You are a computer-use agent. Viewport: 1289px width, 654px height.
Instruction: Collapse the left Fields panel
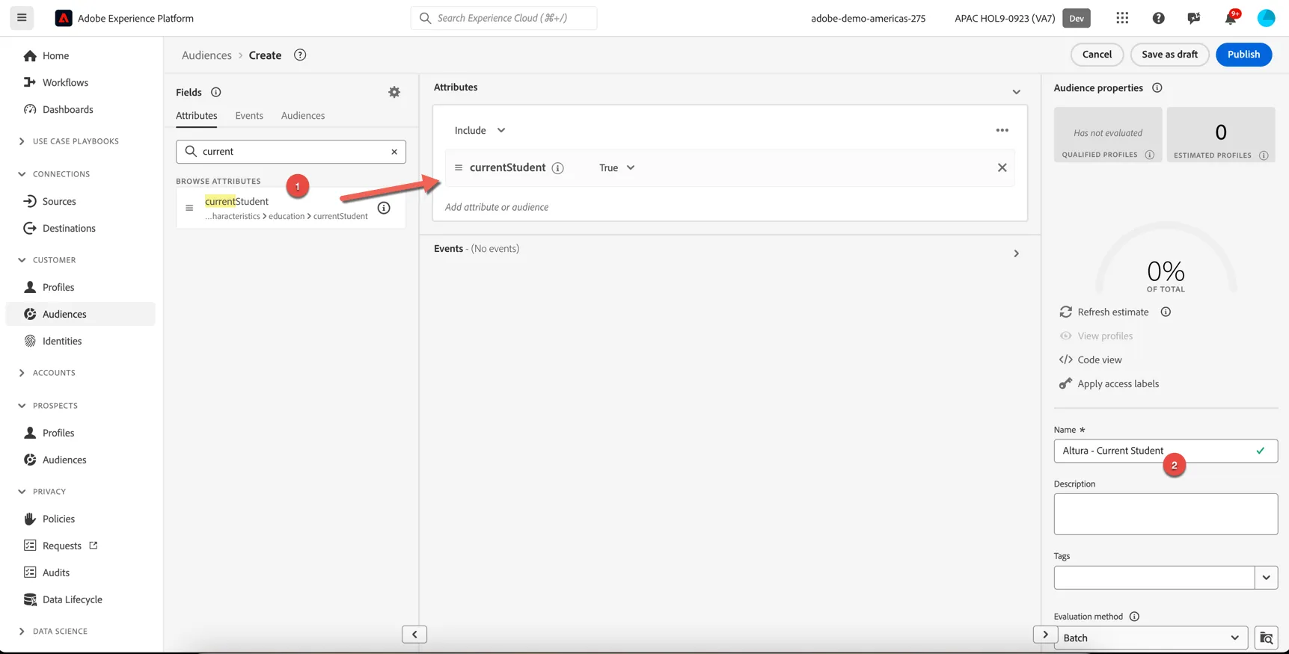pyautogui.click(x=414, y=634)
